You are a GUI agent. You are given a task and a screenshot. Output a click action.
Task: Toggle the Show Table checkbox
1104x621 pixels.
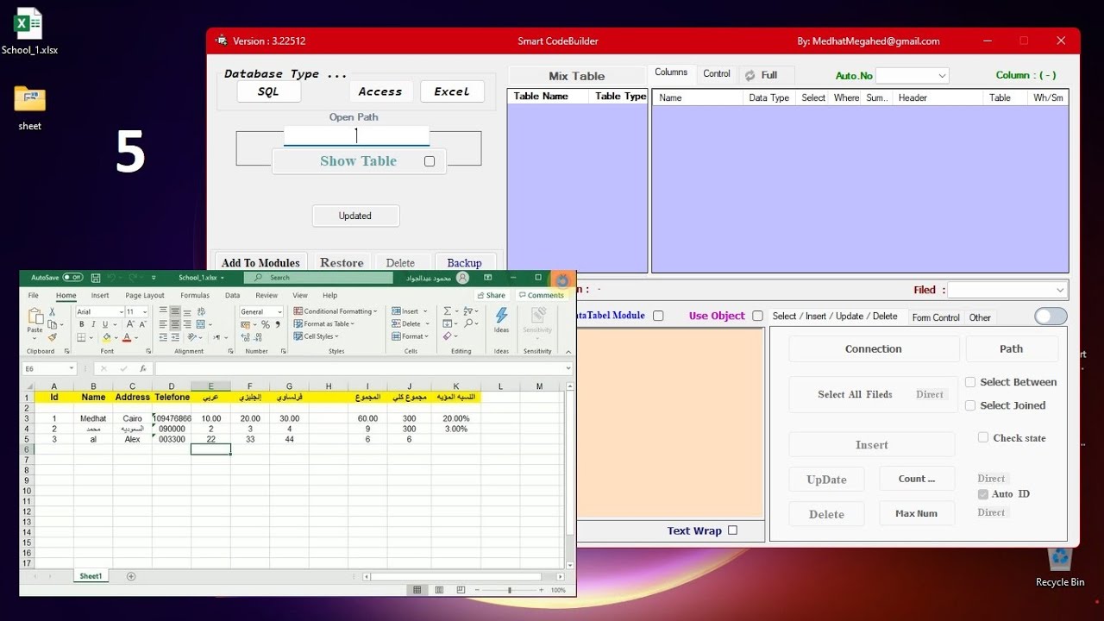pyautogui.click(x=430, y=161)
